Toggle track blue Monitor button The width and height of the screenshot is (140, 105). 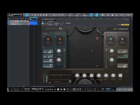(x=17, y=21)
